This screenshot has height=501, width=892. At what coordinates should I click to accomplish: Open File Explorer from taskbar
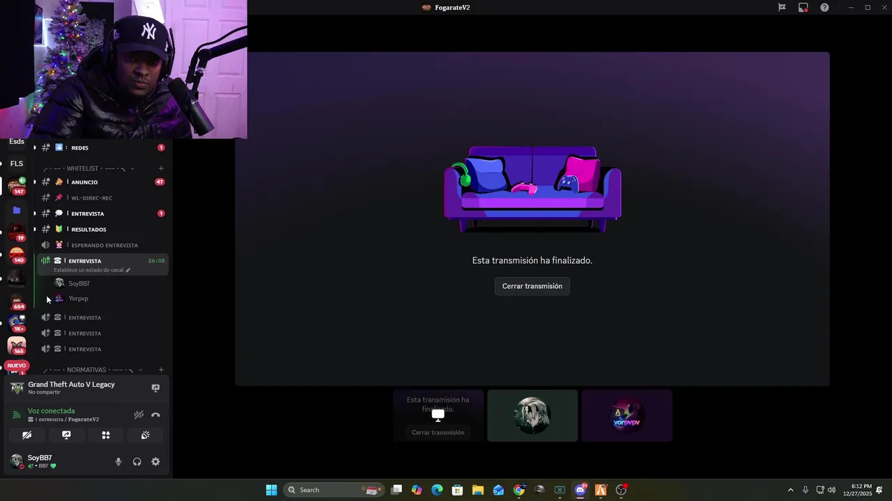478,490
